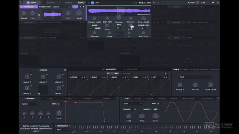Select the LFO 1 tab
Screen dimensions: 239x134
[x=126, y=99]
